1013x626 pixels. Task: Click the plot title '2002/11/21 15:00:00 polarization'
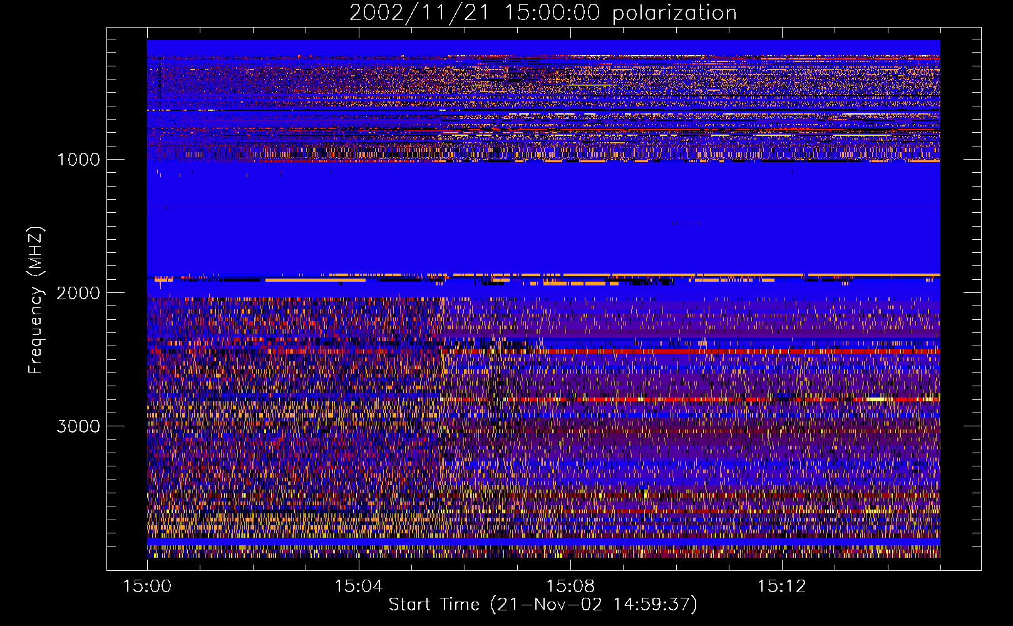(543, 13)
